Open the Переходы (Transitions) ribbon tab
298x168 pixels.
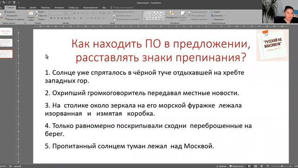(x=46, y=7)
